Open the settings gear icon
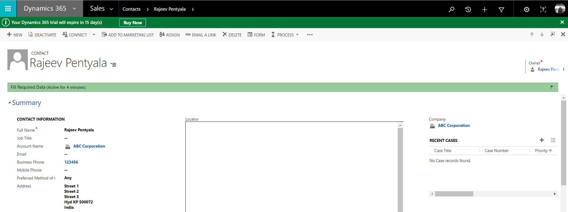The width and height of the screenshot is (568, 212). 527,9
